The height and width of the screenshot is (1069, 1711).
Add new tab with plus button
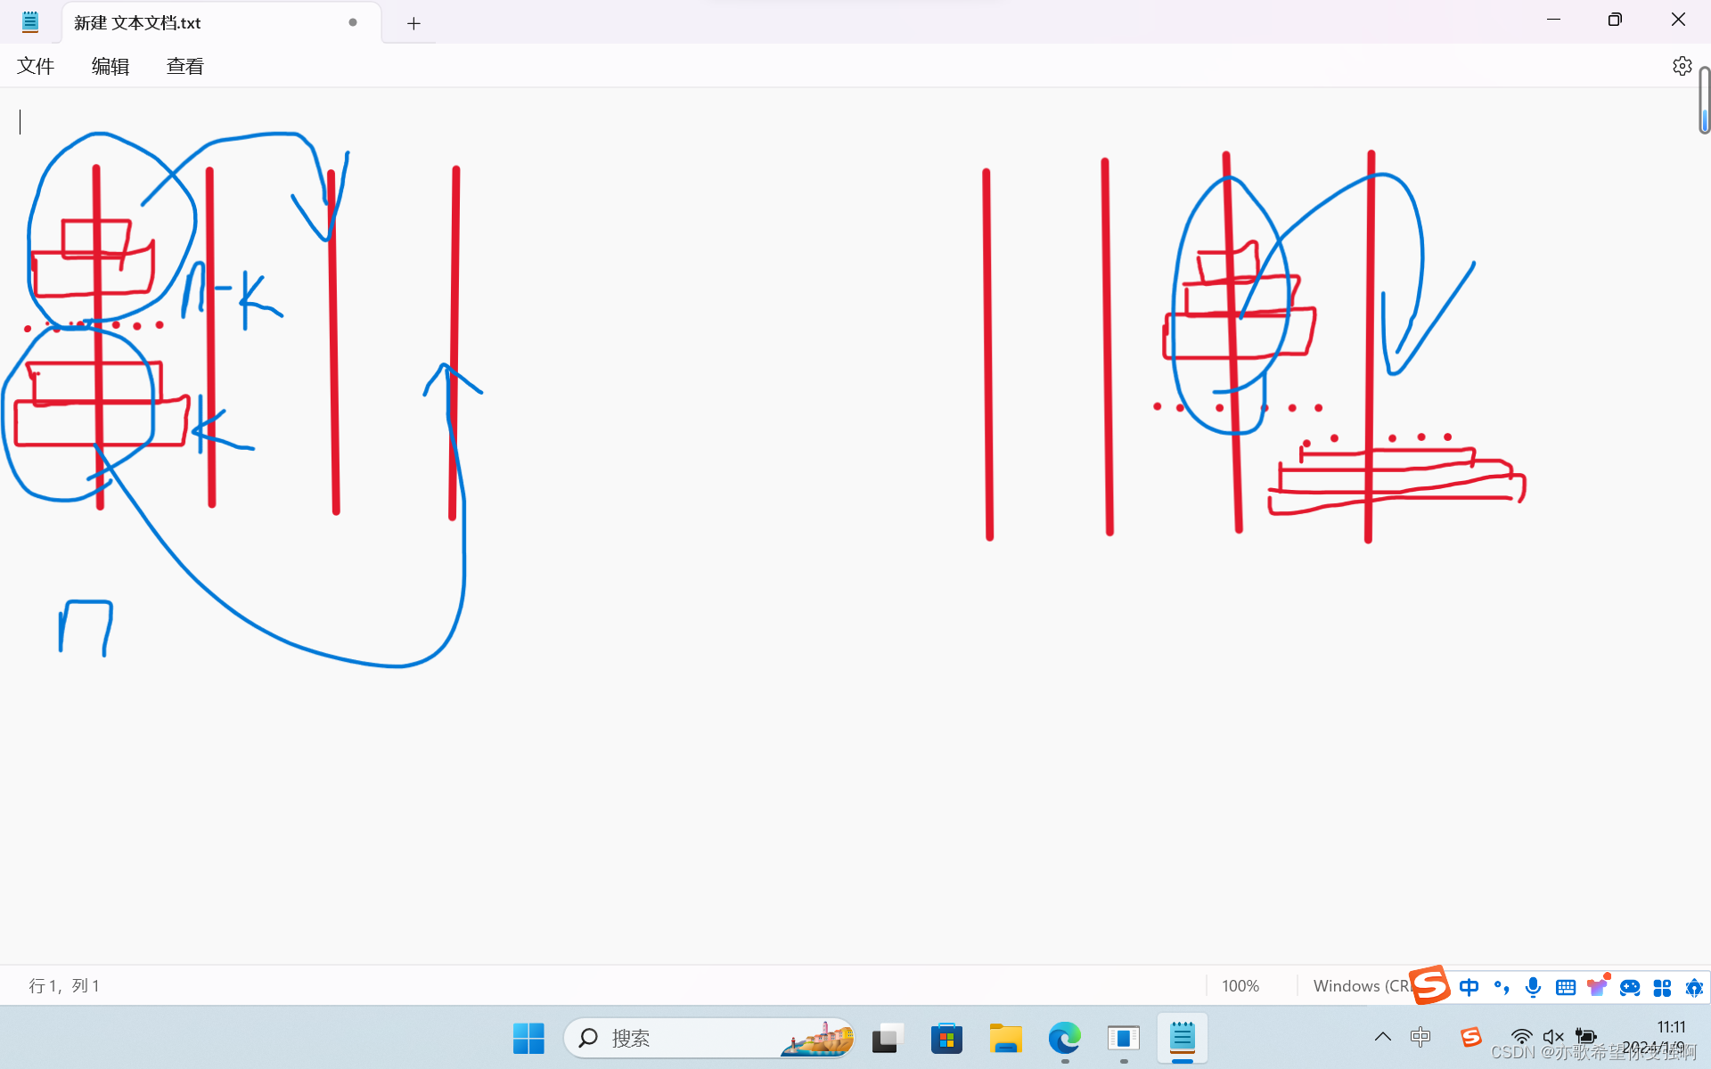413,24
